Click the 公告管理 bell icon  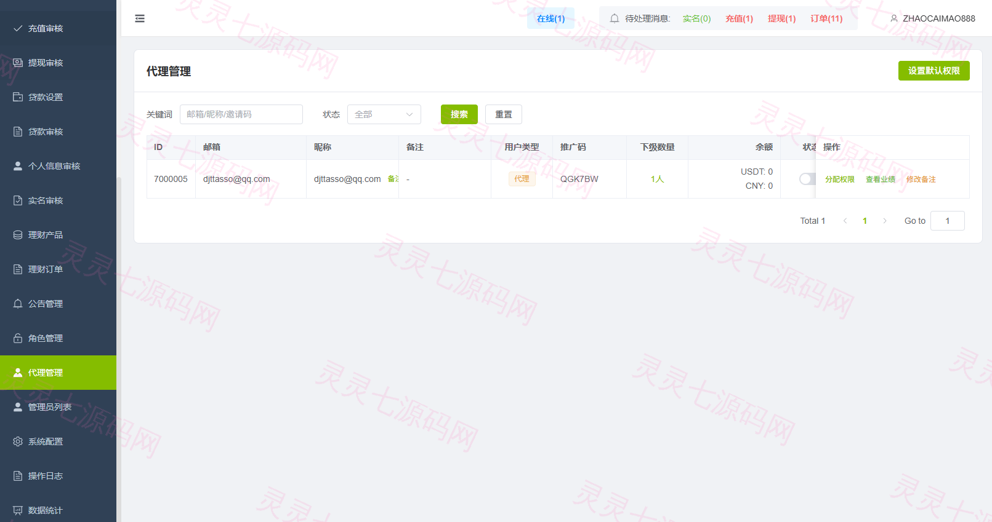click(18, 304)
